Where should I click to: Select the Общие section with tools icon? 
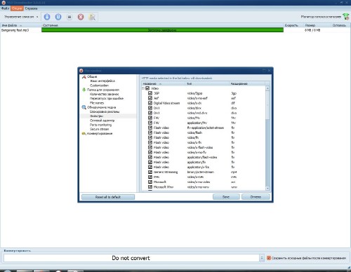[90, 76]
